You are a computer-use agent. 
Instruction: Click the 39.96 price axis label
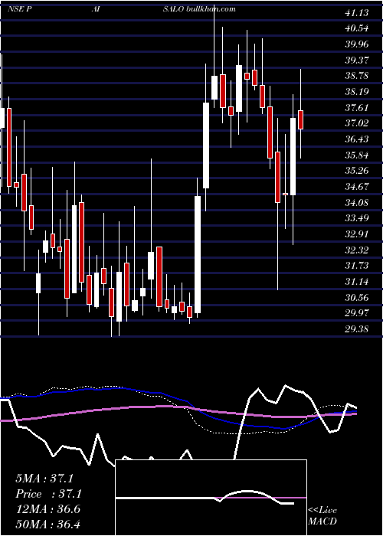357,44
